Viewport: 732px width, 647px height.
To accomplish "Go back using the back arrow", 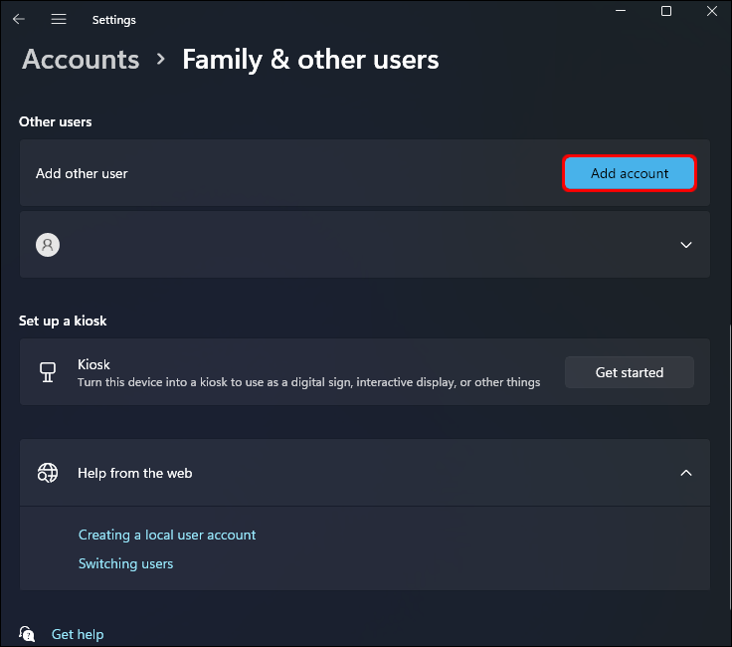I will pyautogui.click(x=19, y=19).
